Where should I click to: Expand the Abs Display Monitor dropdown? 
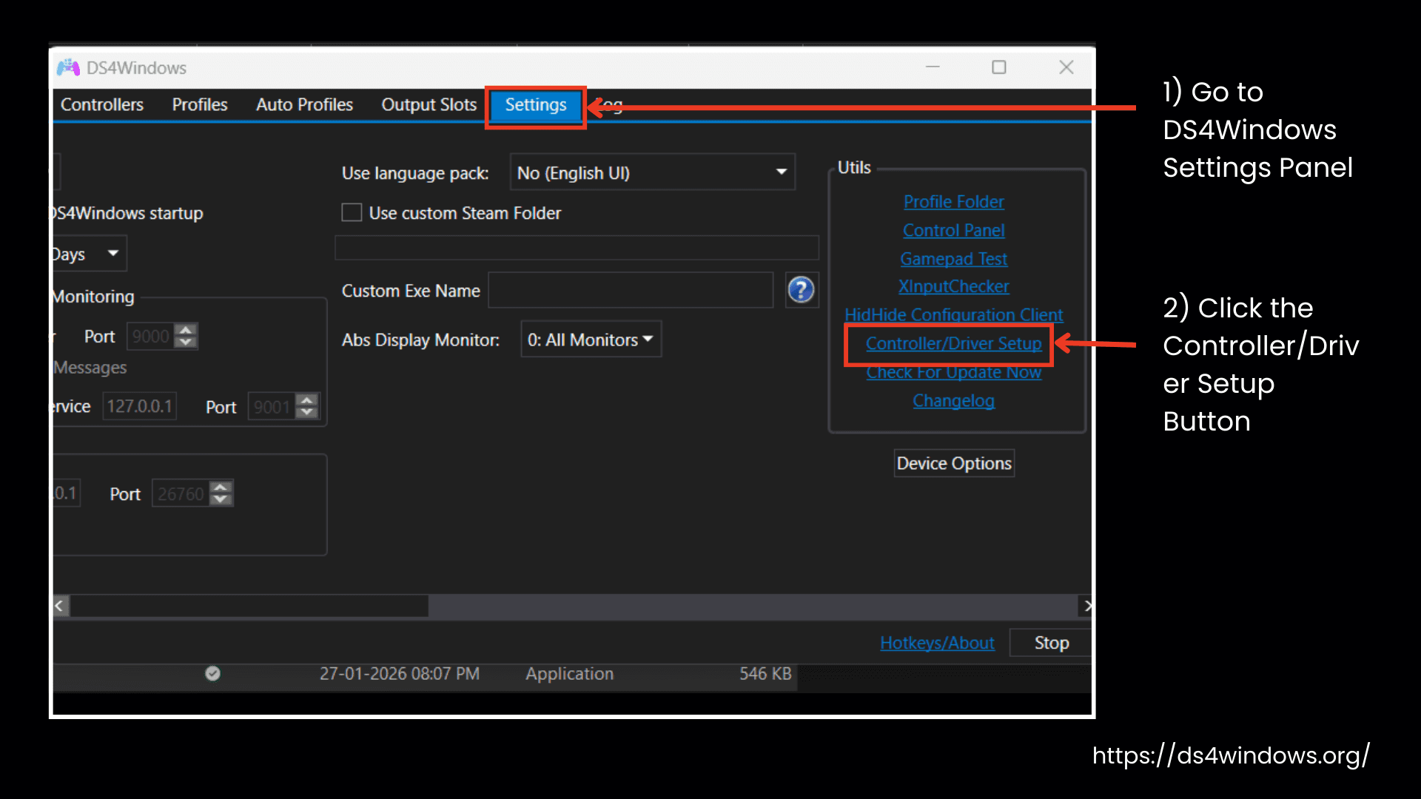click(591, 340)
